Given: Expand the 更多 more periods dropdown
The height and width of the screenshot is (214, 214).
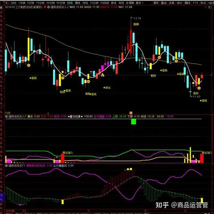Looking at the screenshot, I should 140,3.
